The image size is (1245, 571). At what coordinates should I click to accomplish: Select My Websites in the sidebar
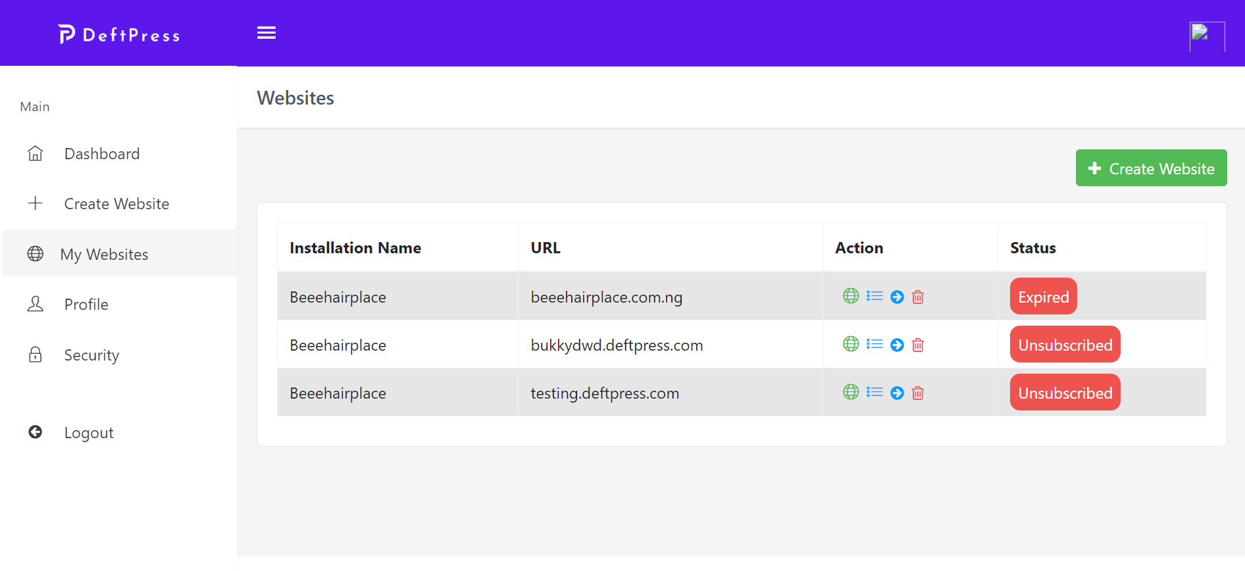tap(104, 255)
